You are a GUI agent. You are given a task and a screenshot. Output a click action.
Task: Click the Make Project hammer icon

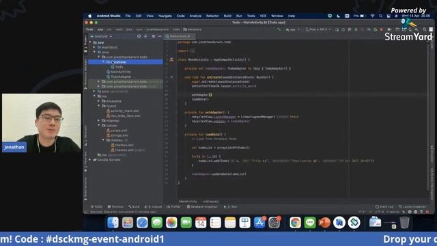pyautogui.click(x=279, y=29)
